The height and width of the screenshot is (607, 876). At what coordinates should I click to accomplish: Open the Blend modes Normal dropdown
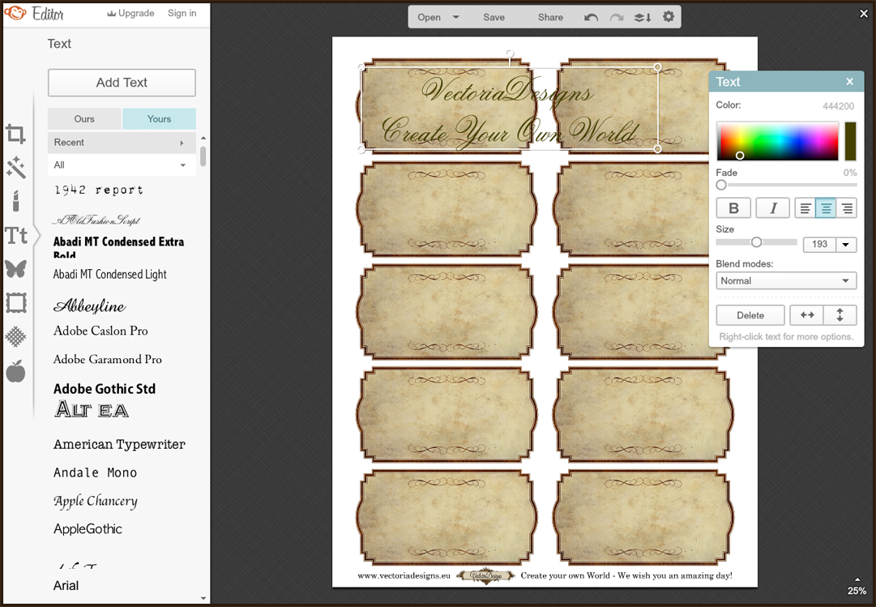[x=786, y=280]
